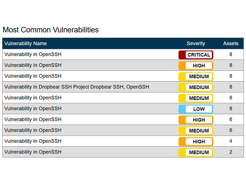The image size is (246, 186).
Task: Select the last OpenSSH vulnerability row name
Action: (x=33, y=152)
